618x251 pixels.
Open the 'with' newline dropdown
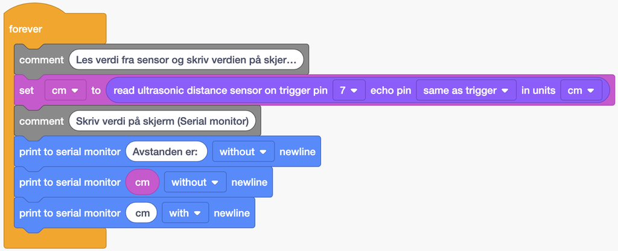[x=185, y=213]
